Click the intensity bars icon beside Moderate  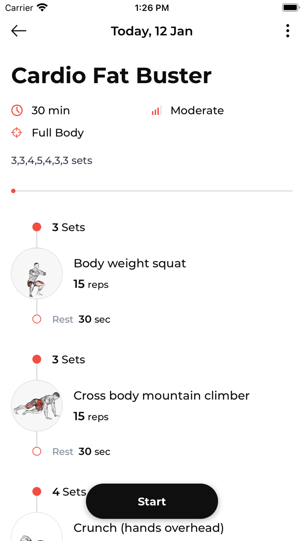pyautogui.click(x=155, y=110)
